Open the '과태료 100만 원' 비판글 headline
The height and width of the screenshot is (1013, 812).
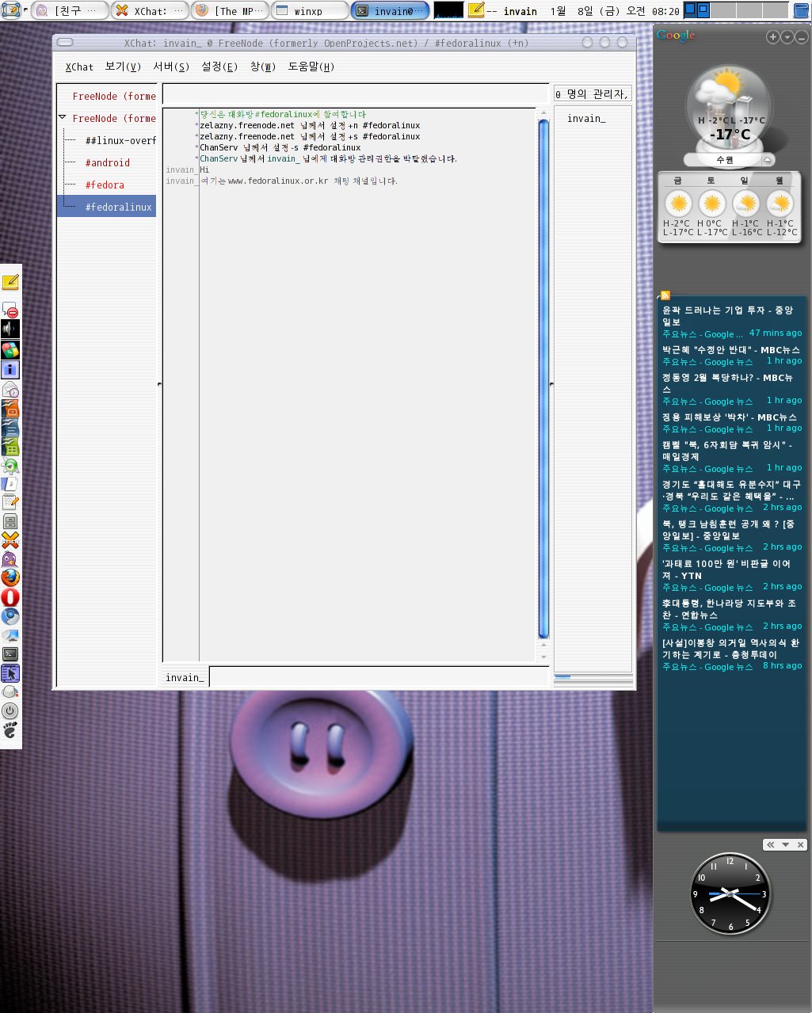pyautogui.click(x=726, y=569)
